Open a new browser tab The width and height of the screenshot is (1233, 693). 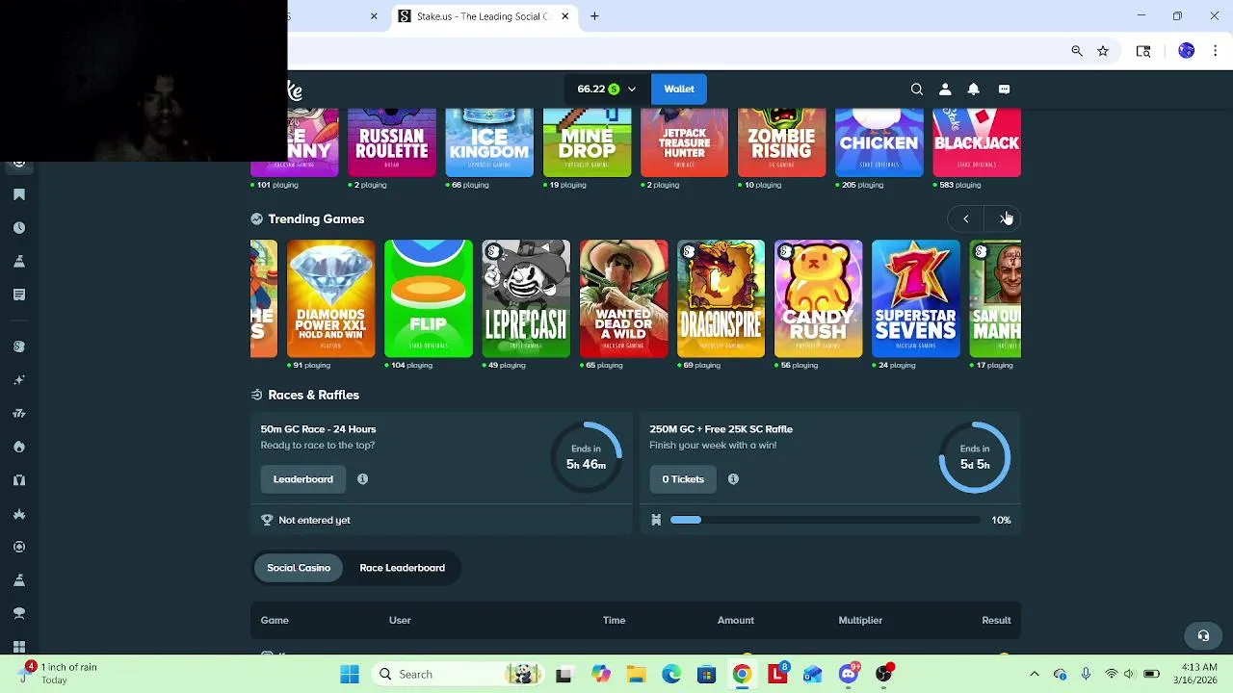click(594, 16)
